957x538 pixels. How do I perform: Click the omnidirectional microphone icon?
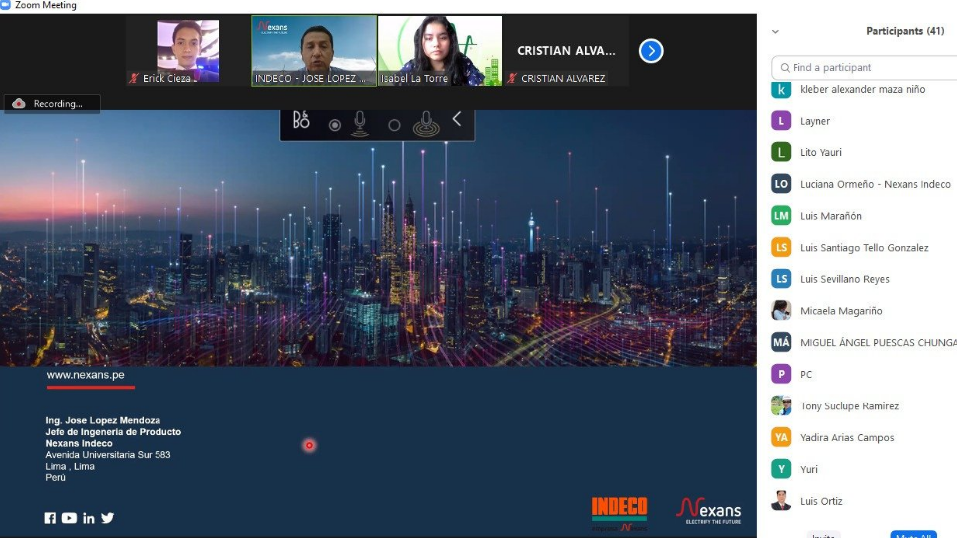(426, 124)
